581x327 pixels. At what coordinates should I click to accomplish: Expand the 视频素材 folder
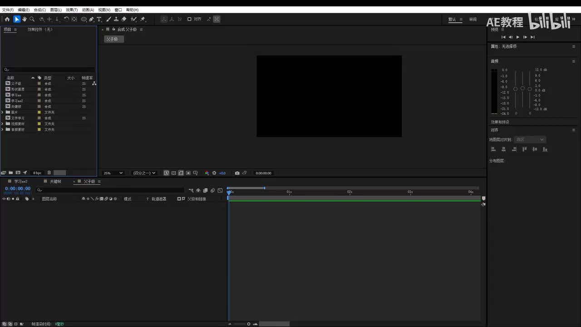[3, 124]
